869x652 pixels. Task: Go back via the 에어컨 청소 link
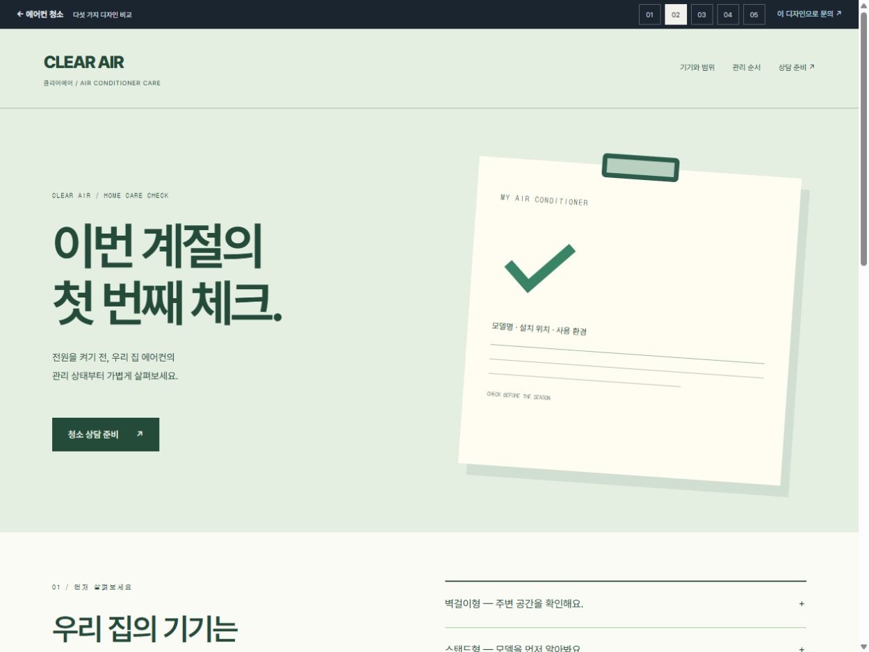[40, 14]
